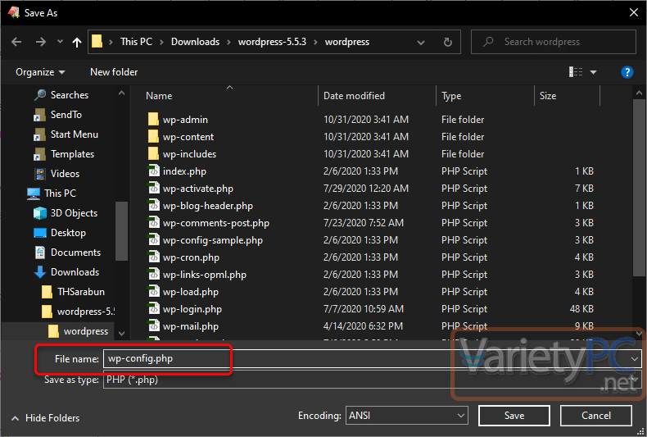647x437 pixels.
Task: Click File folder type of wp-content
Action: point(463,137)
